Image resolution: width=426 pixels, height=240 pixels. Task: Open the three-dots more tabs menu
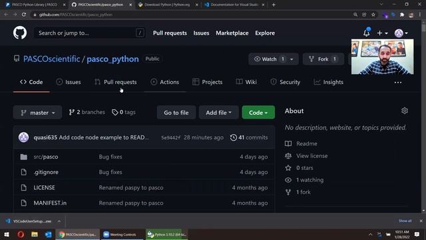tap(398, 83)
